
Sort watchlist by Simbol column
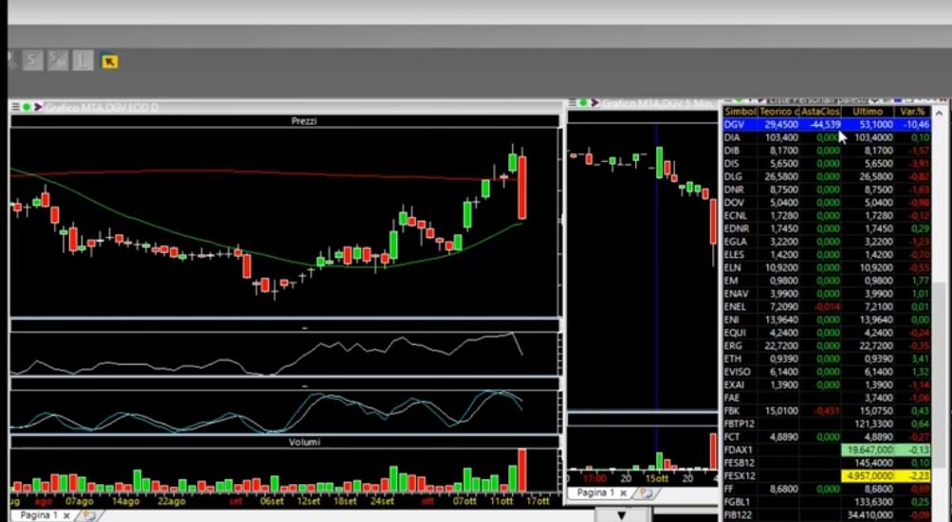click(741, 112)
